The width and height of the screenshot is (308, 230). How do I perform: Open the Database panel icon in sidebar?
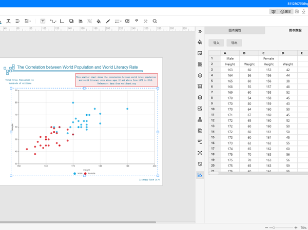(x=200, y=97)
